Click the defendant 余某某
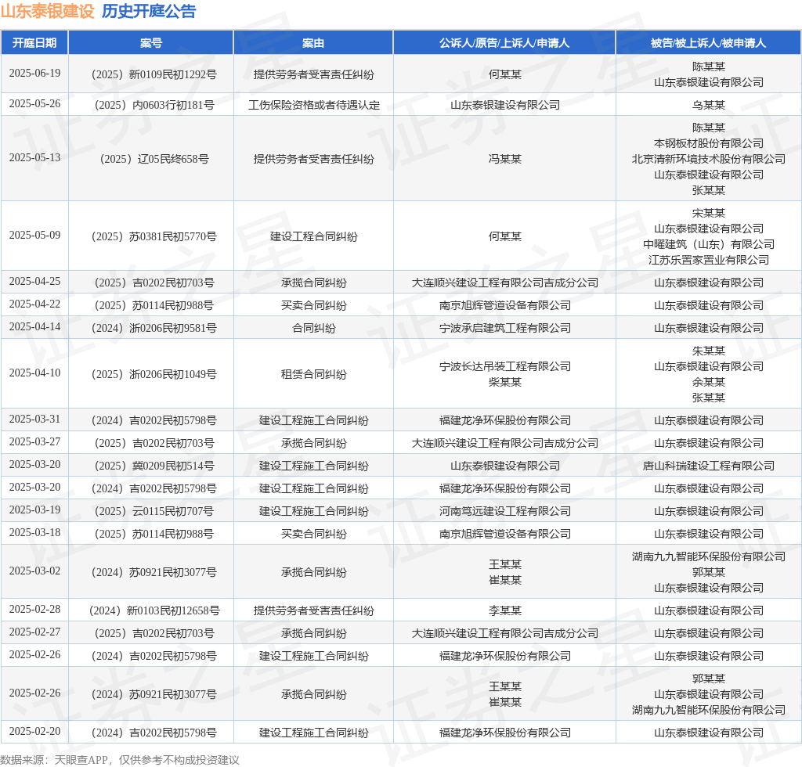The image size is (802, 767). 708,382
